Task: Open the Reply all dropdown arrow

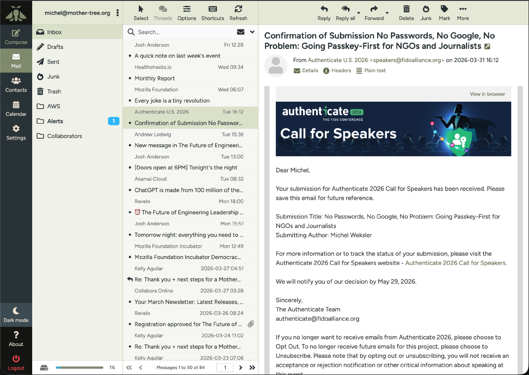Action: pyautogui.click(x=360, y=13)
